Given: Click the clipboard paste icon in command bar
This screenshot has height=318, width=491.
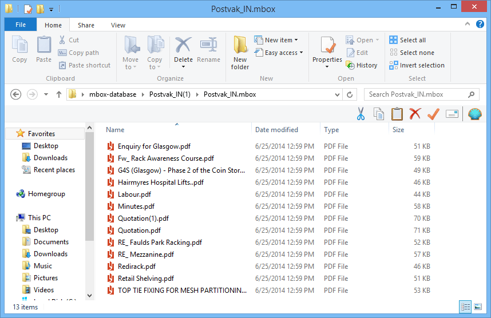Looking at the screenshot, I should pyautogui.click(x=397, y=114).
